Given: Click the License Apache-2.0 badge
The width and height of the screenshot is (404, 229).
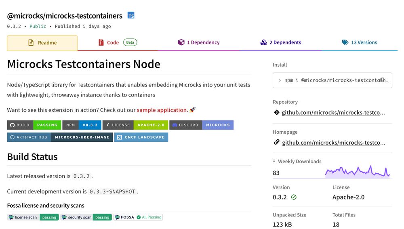Looking at the screenshot, I should click(x=135, y=125).
